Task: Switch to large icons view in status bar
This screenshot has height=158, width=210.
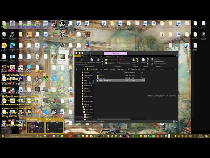Action: (177, 121)
